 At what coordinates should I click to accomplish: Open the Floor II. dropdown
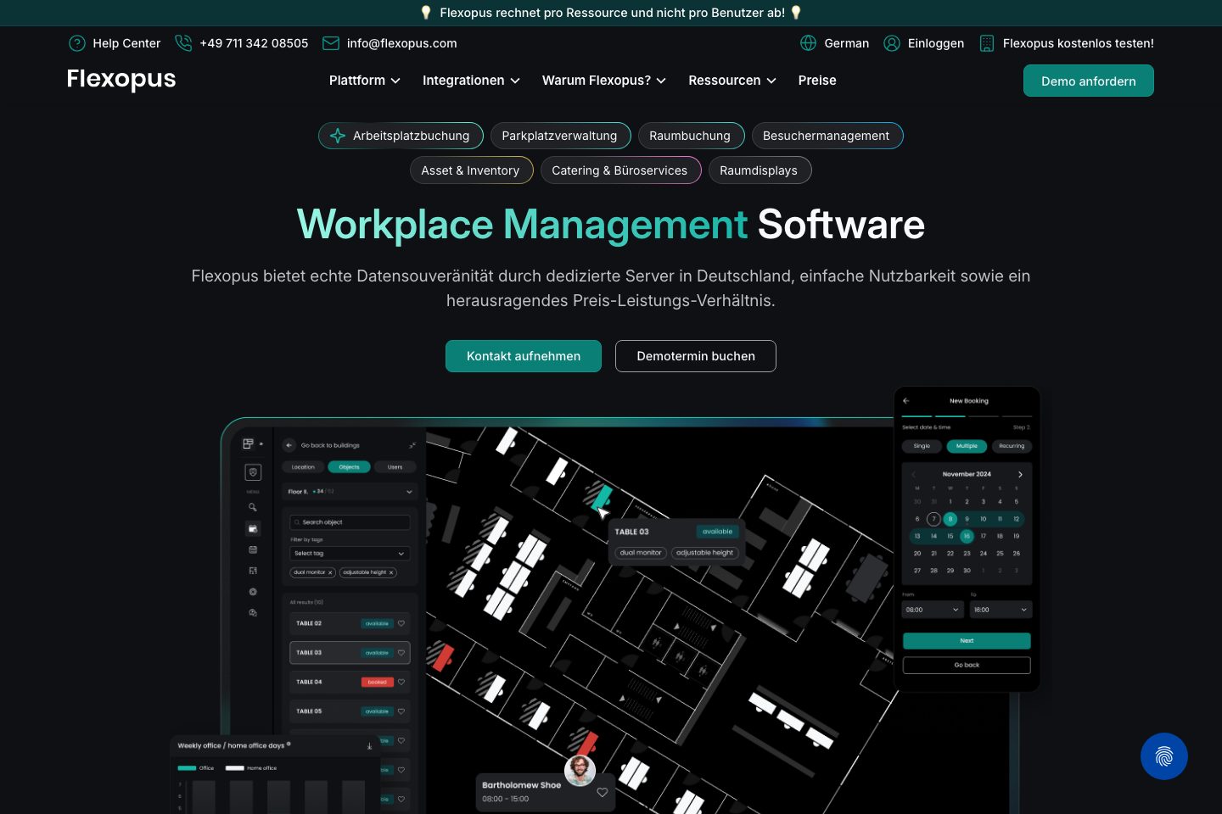pos(350,492)
